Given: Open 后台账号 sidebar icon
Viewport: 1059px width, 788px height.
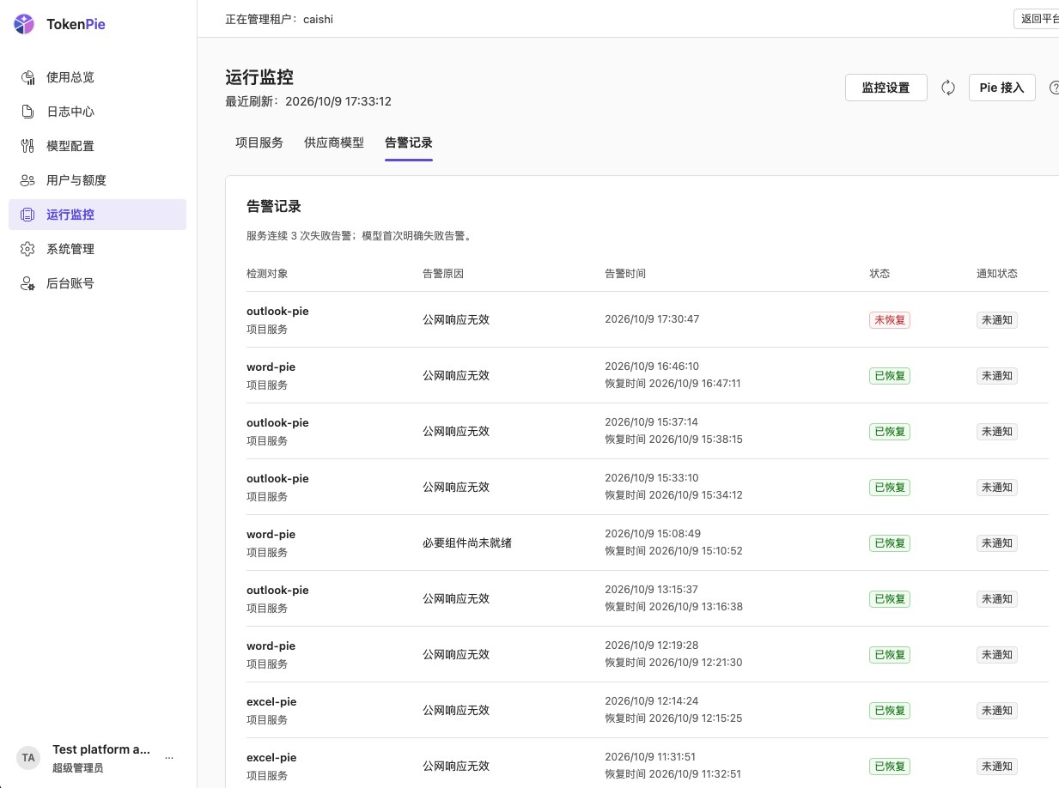Looking at the screenshot, I should [27, 283].
